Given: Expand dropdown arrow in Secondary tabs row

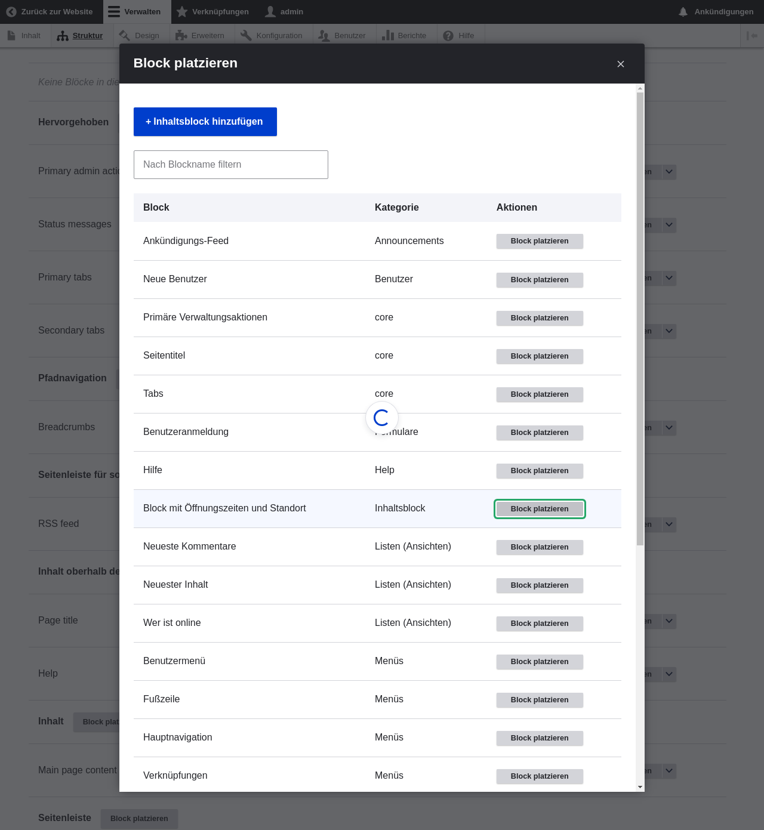Looking at the screenshot, I should 669,331.
